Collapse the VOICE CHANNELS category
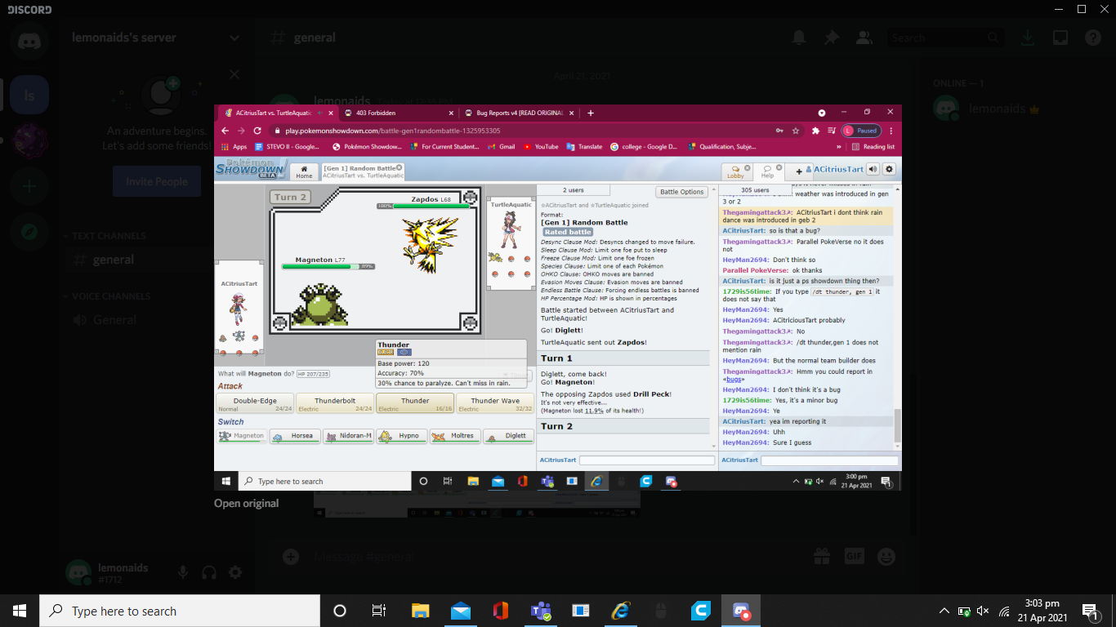This screenshot has height=627, width=1116. click(x=111, y=296)
